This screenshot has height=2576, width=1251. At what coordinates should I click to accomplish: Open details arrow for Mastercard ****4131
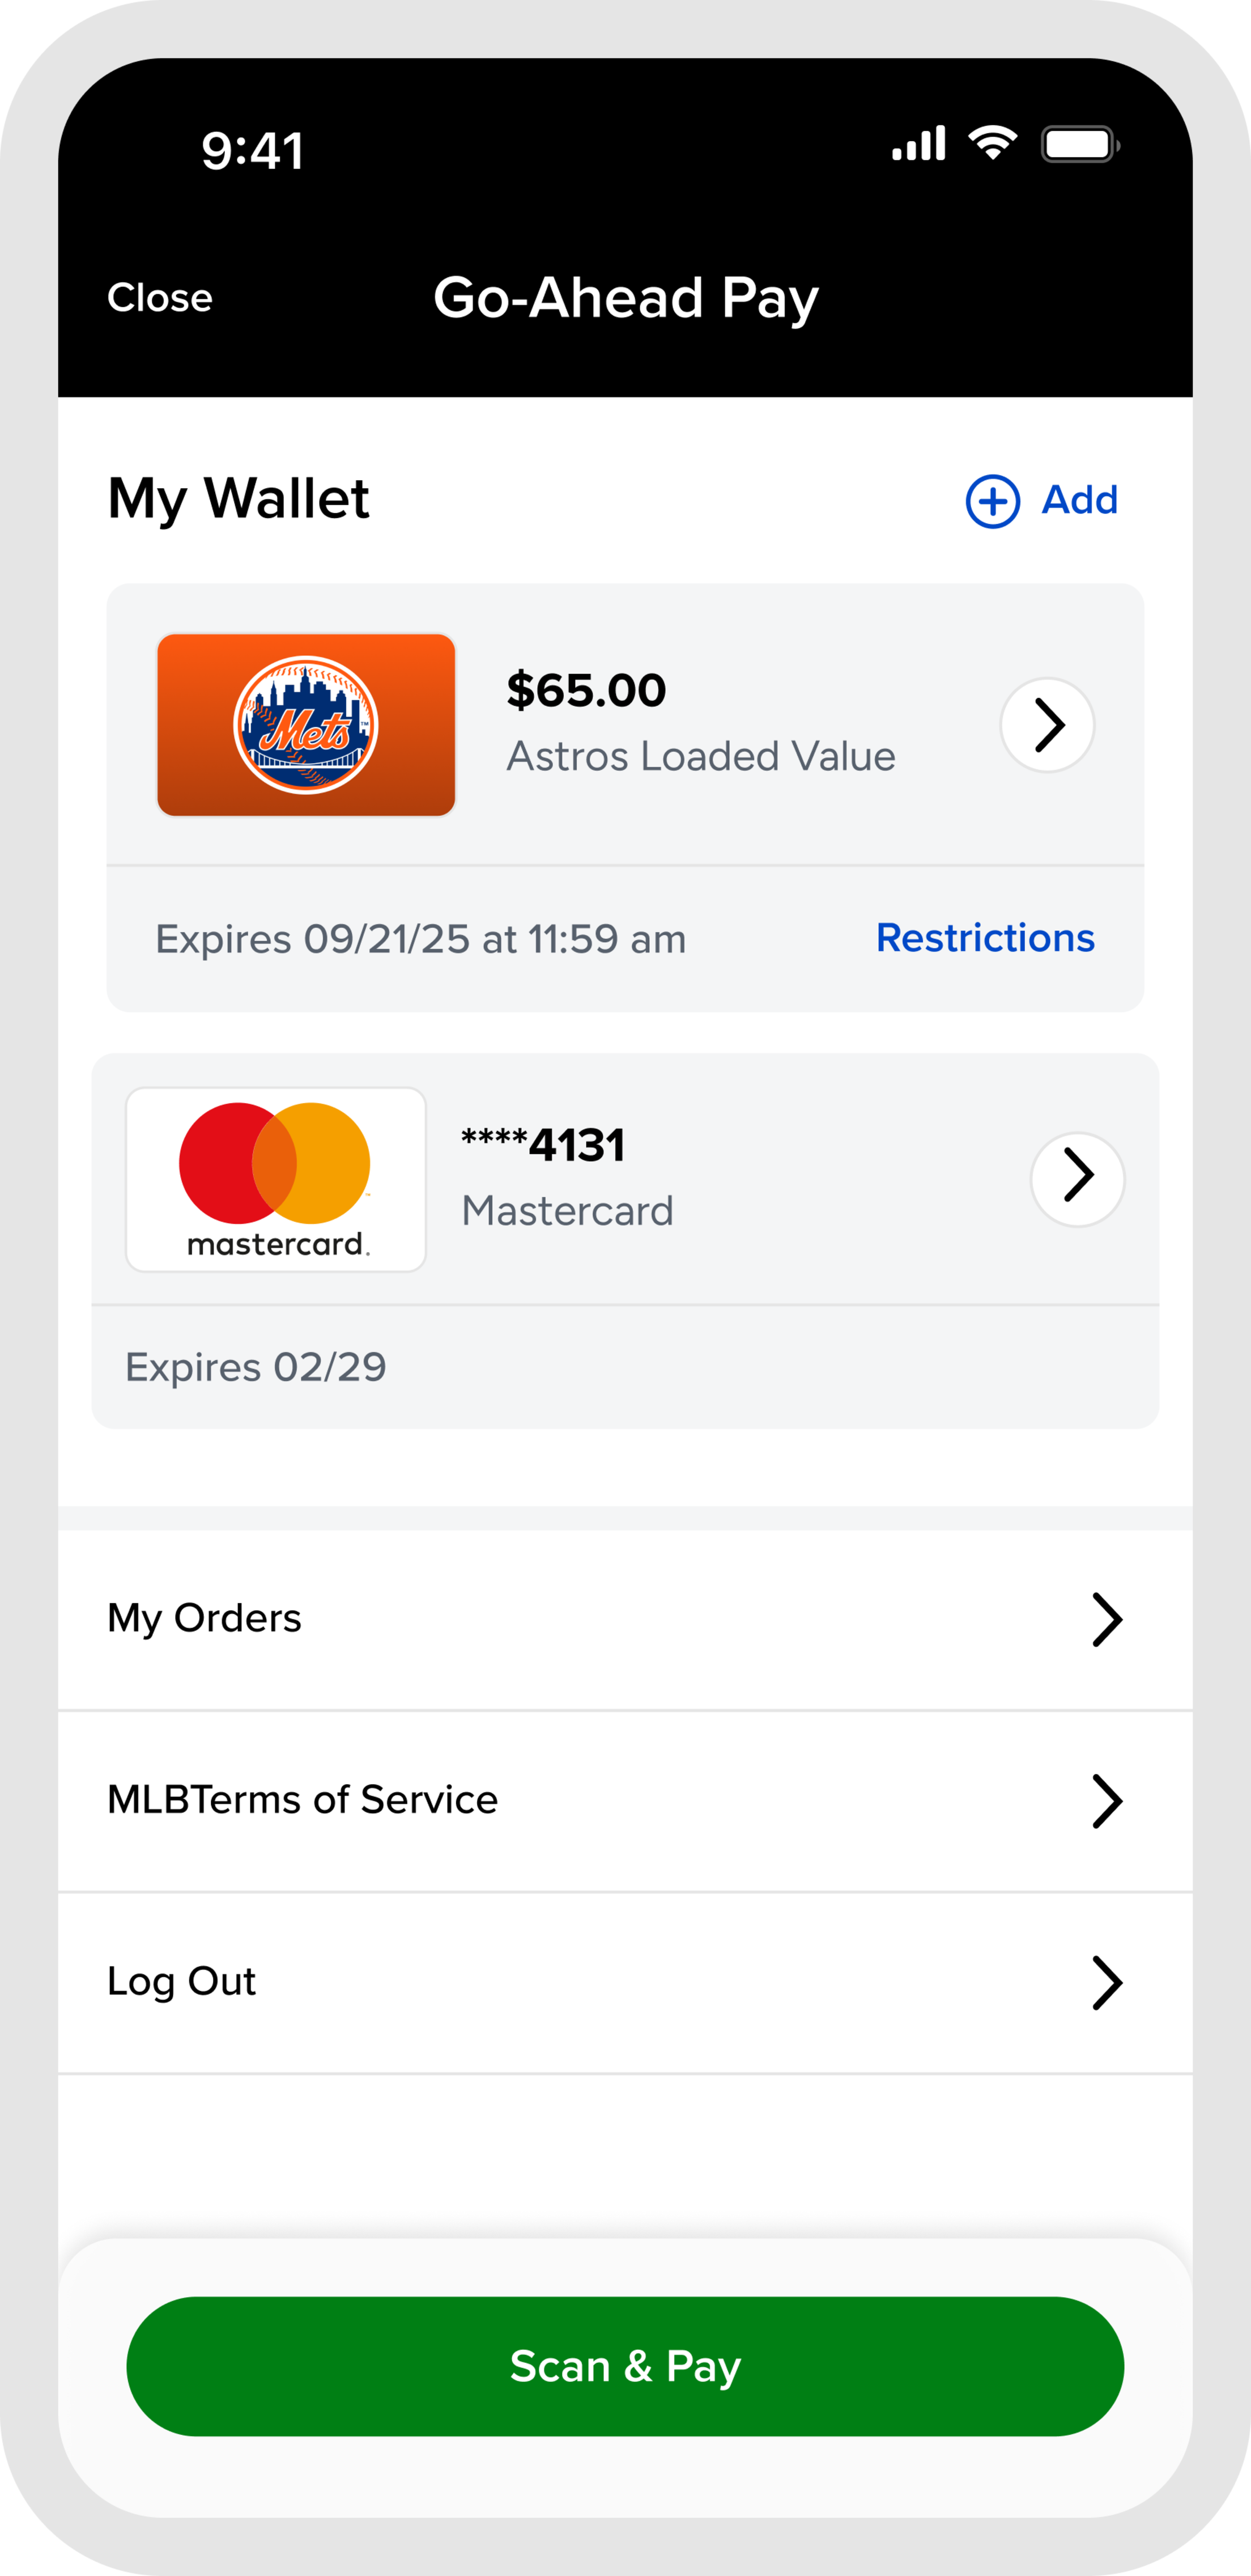(x=1077, y=1179)
